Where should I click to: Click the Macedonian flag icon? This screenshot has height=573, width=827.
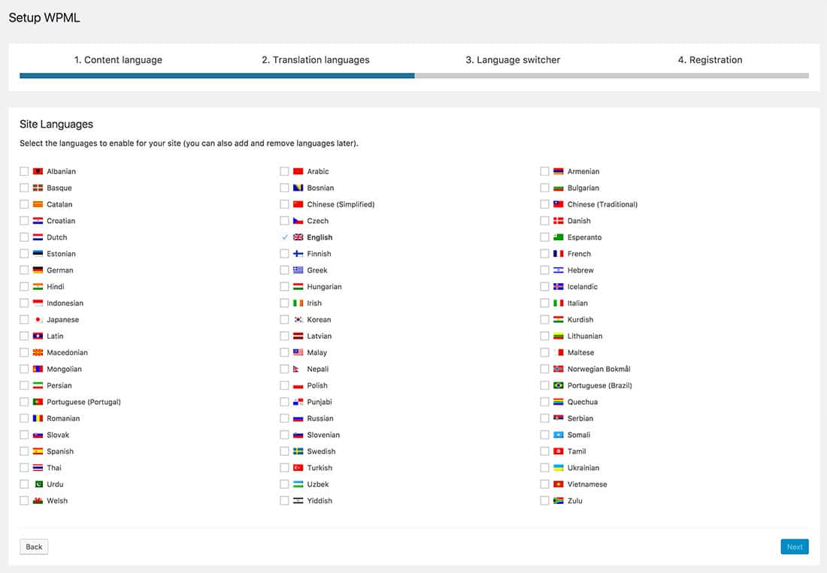(x=38, y=352)
